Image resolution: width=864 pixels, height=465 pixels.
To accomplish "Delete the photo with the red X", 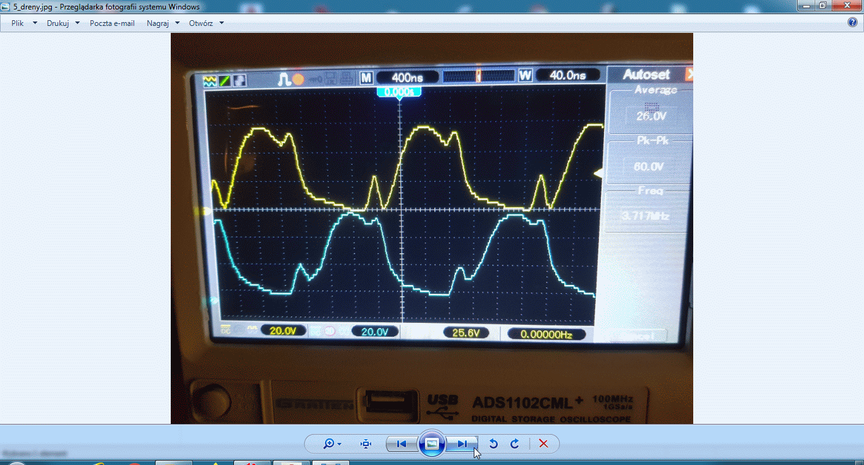I will [543, 444].
